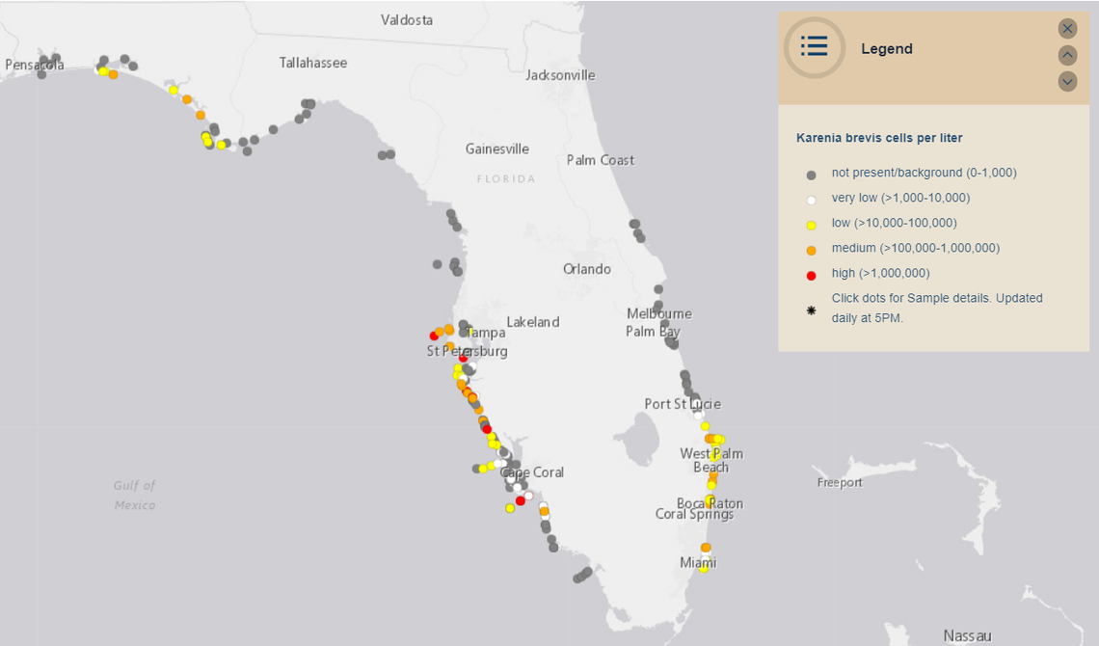Screen dimensions: 1099x646
Task: Click the red high concentration legend dot
Action: pos(811,274)
